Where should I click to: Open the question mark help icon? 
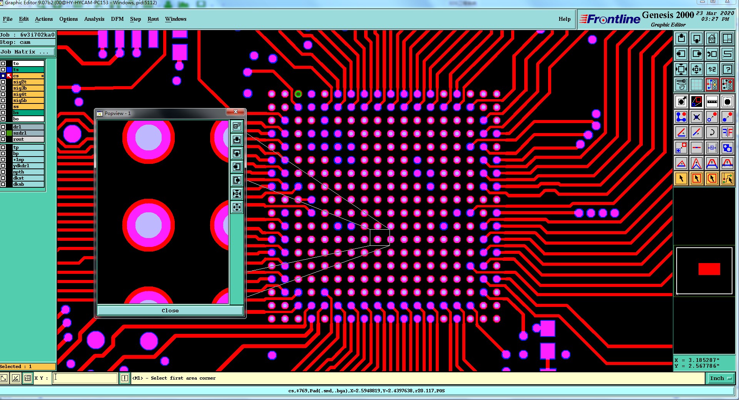tap(727, 69)
